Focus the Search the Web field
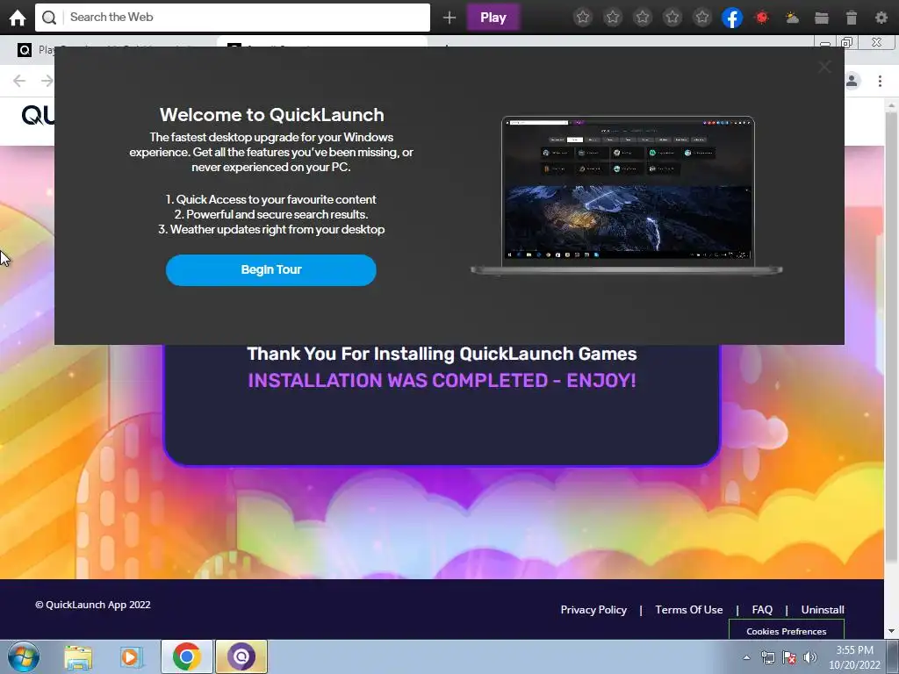899x674 pixels. [x=232, y=18]
